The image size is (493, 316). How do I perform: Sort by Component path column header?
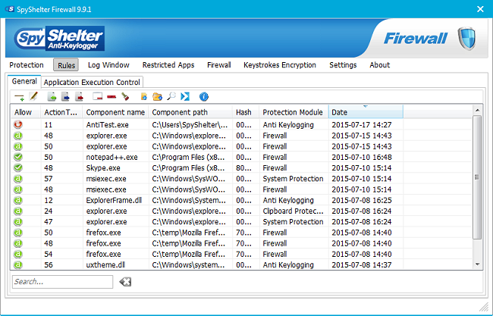(190, 112)
